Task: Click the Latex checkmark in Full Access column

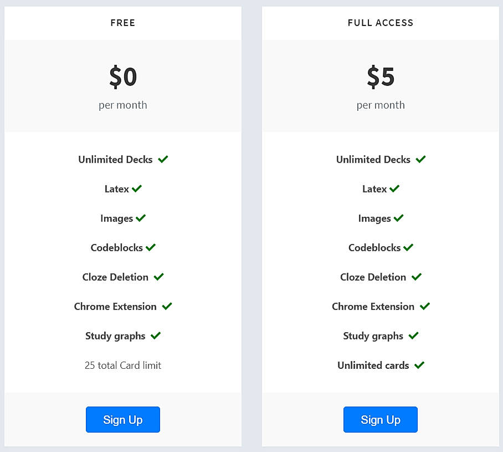Action: pyautogui.click(x=394, y=189)
